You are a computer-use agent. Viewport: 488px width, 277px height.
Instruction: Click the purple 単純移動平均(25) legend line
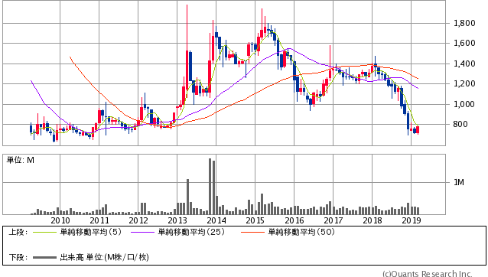pyautogui.click(x=142, y=232)
